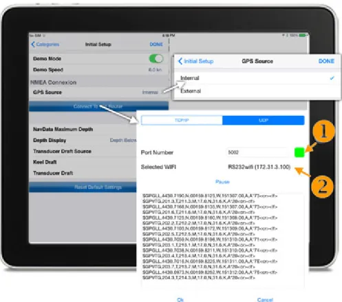
Task: Switch to UDP tab
Action: click(264, 120)
